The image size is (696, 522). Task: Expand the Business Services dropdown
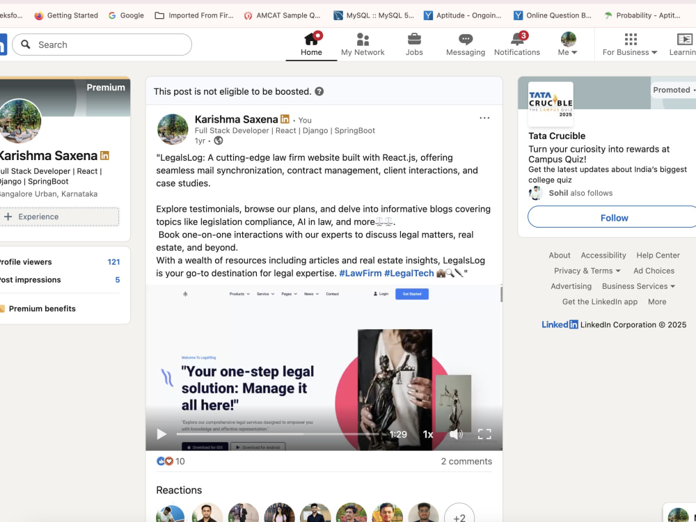point(638,286)
